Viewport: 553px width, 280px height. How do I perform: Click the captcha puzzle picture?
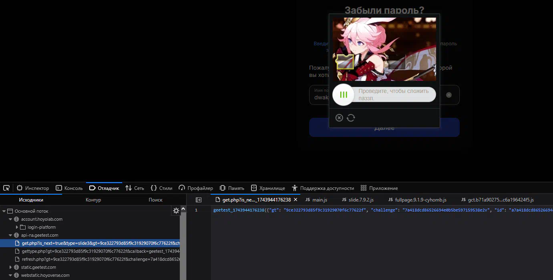[384, 49]
